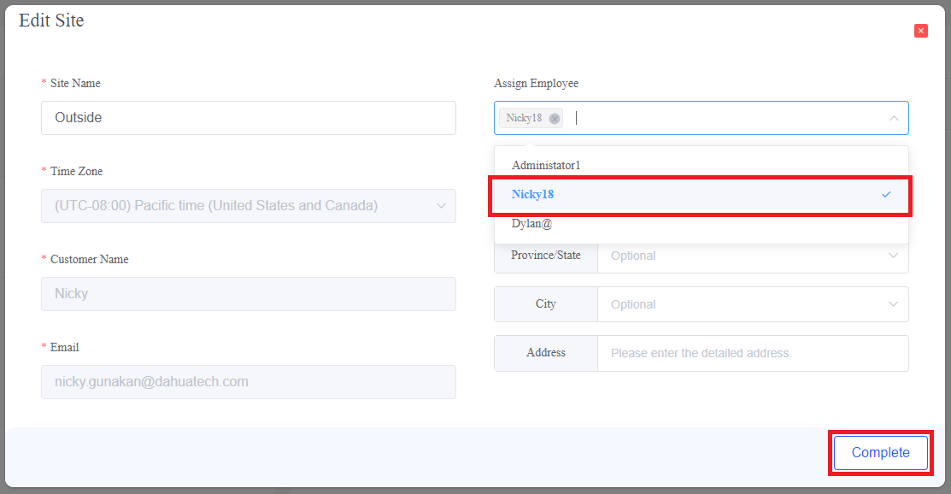Click the Customer Name field showing Nicky

(x=248, y=294)
